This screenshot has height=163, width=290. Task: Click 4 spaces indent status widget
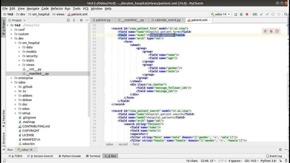pyautogui.click(x=235, y=161)
